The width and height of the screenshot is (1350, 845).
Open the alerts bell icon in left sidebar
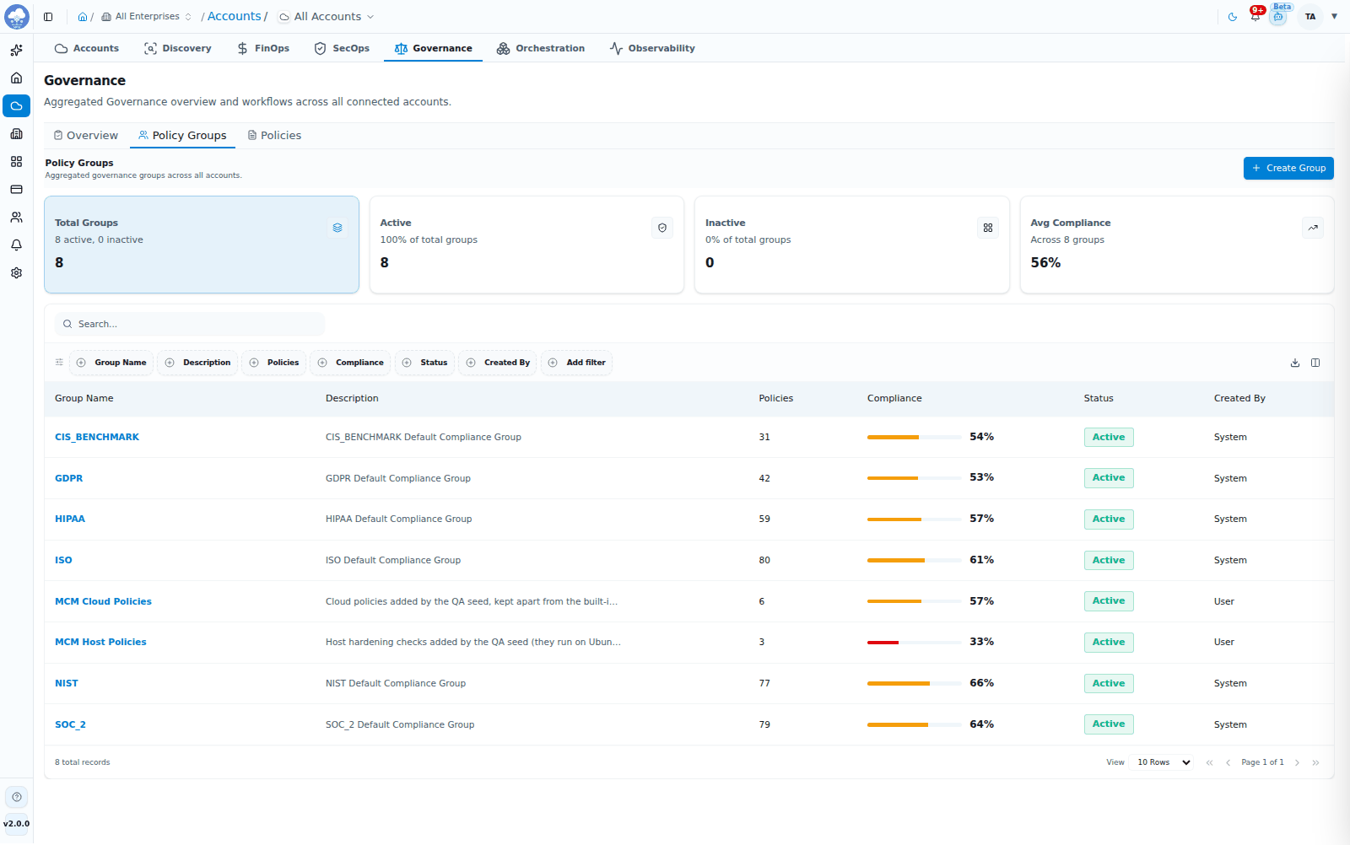[16, 245]
